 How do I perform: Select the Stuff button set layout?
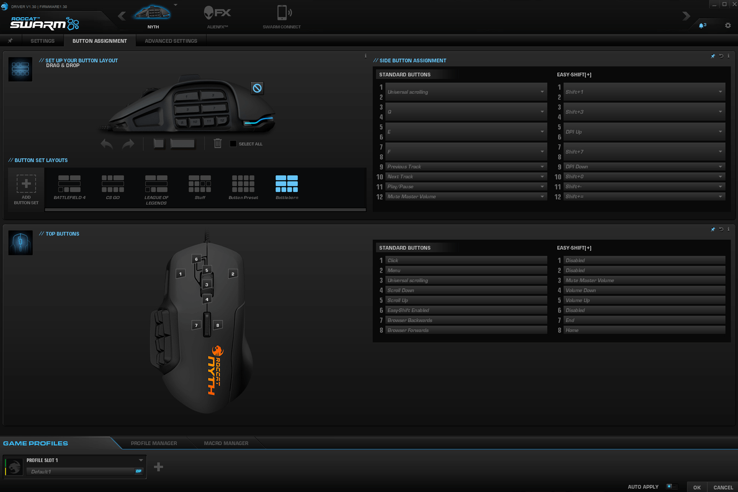coord(200,187)
